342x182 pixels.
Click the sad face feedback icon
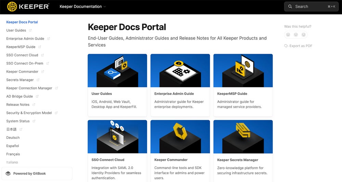(288, 34)
